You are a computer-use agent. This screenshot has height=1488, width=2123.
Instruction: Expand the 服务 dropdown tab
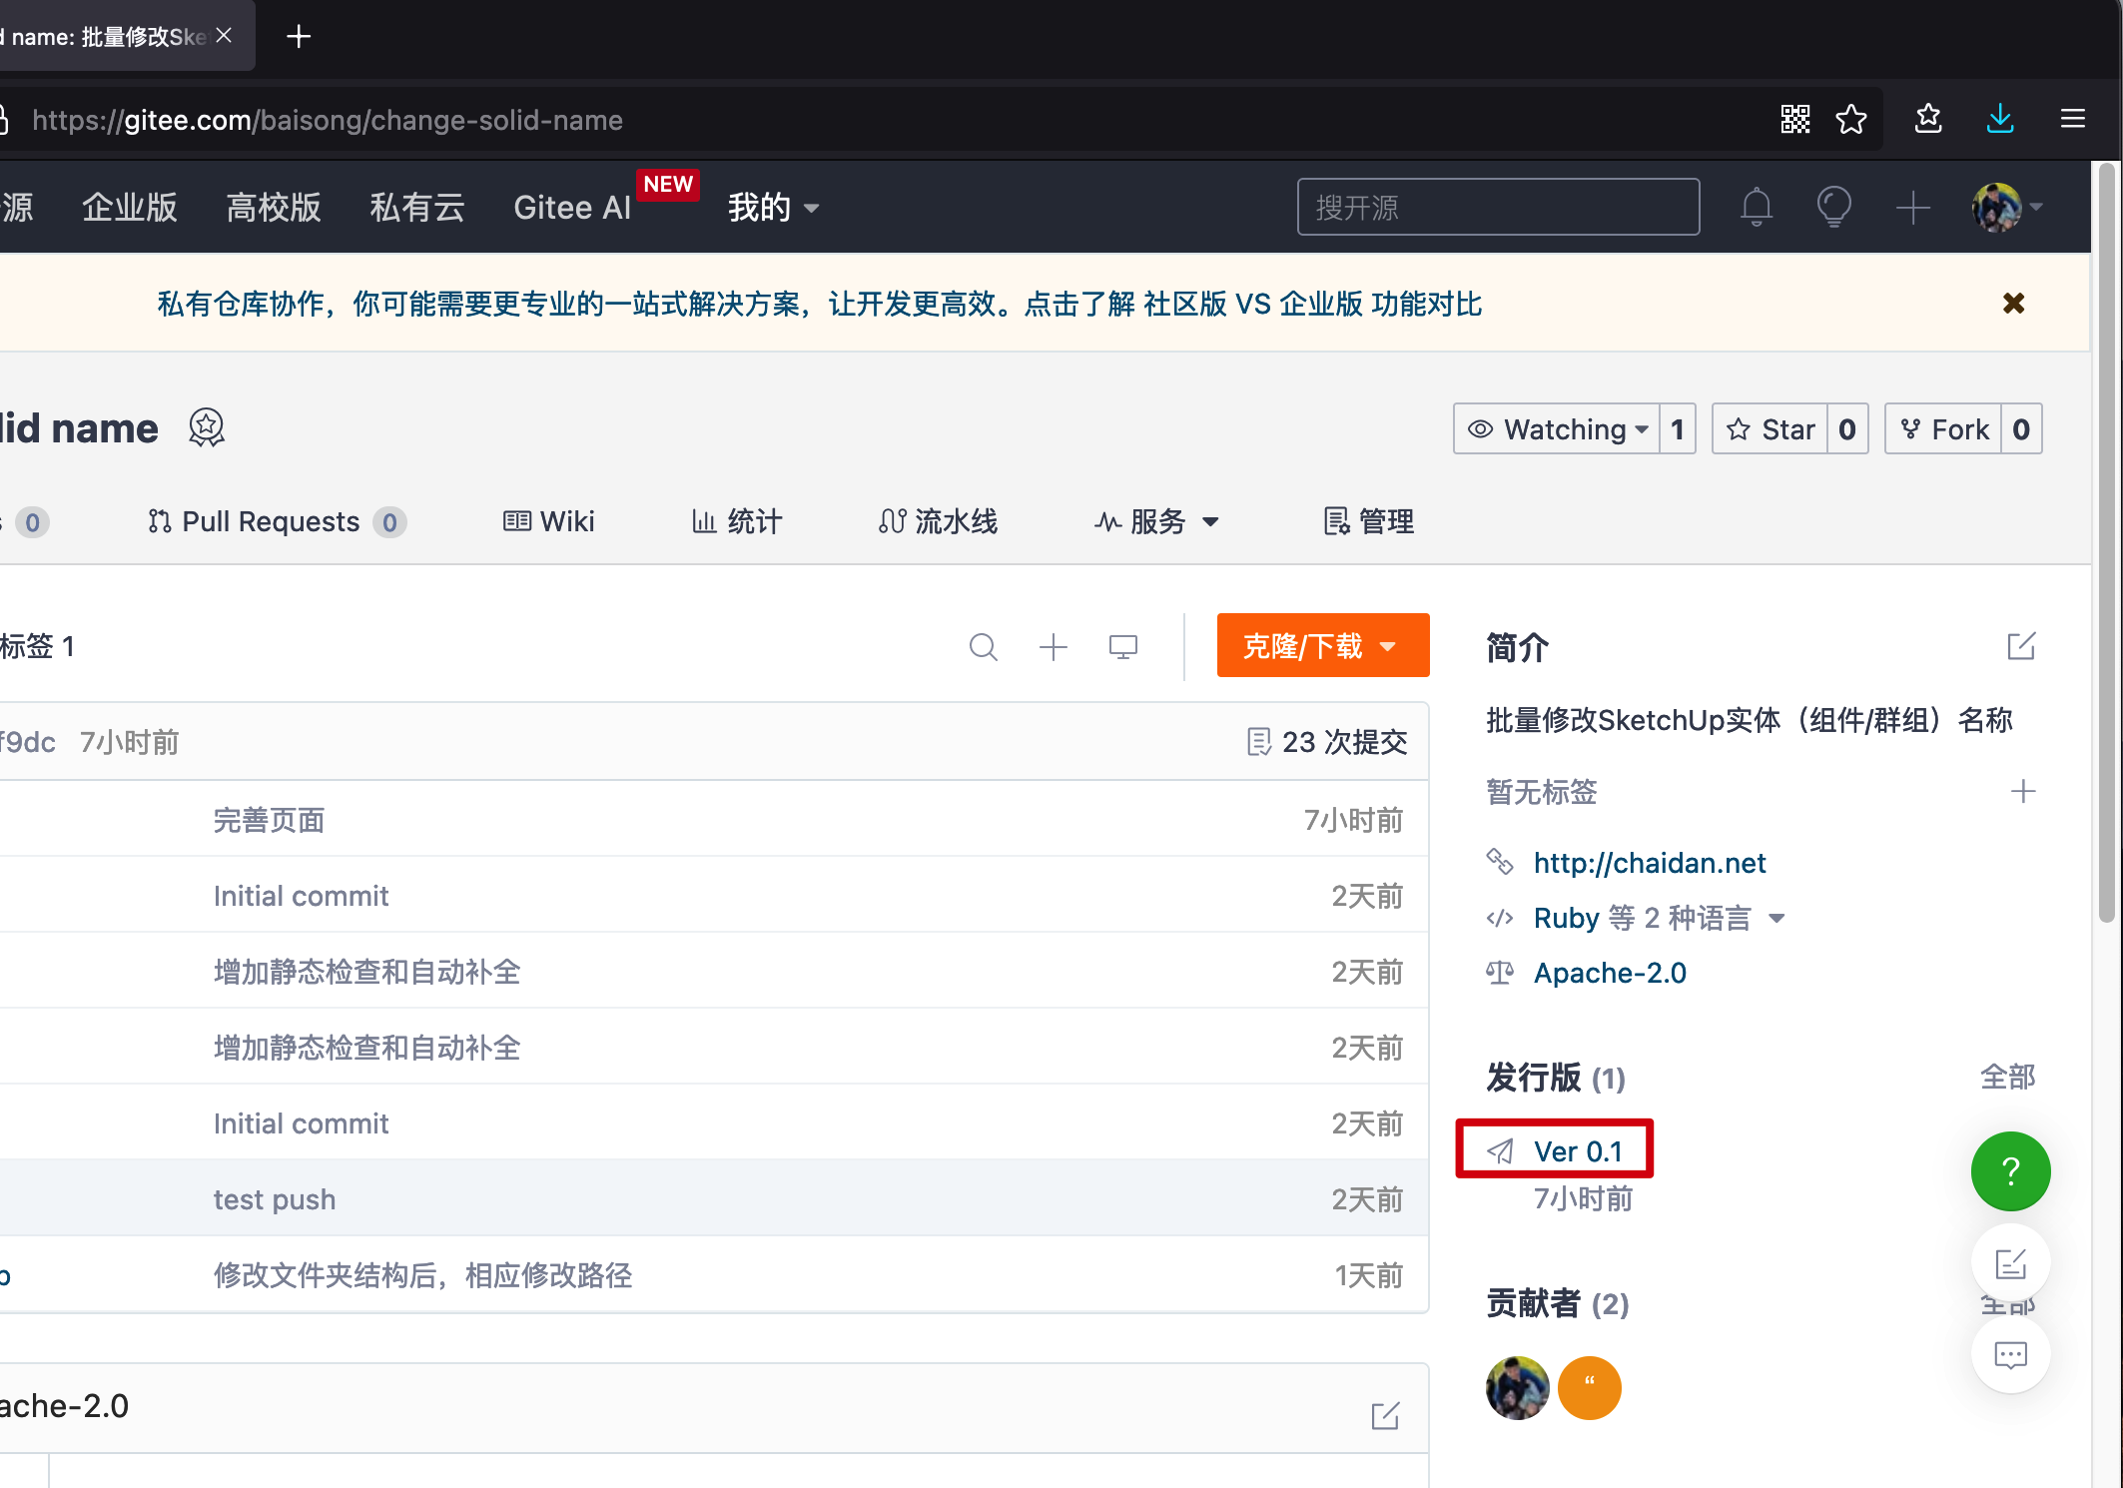(x=1156, y=521)
